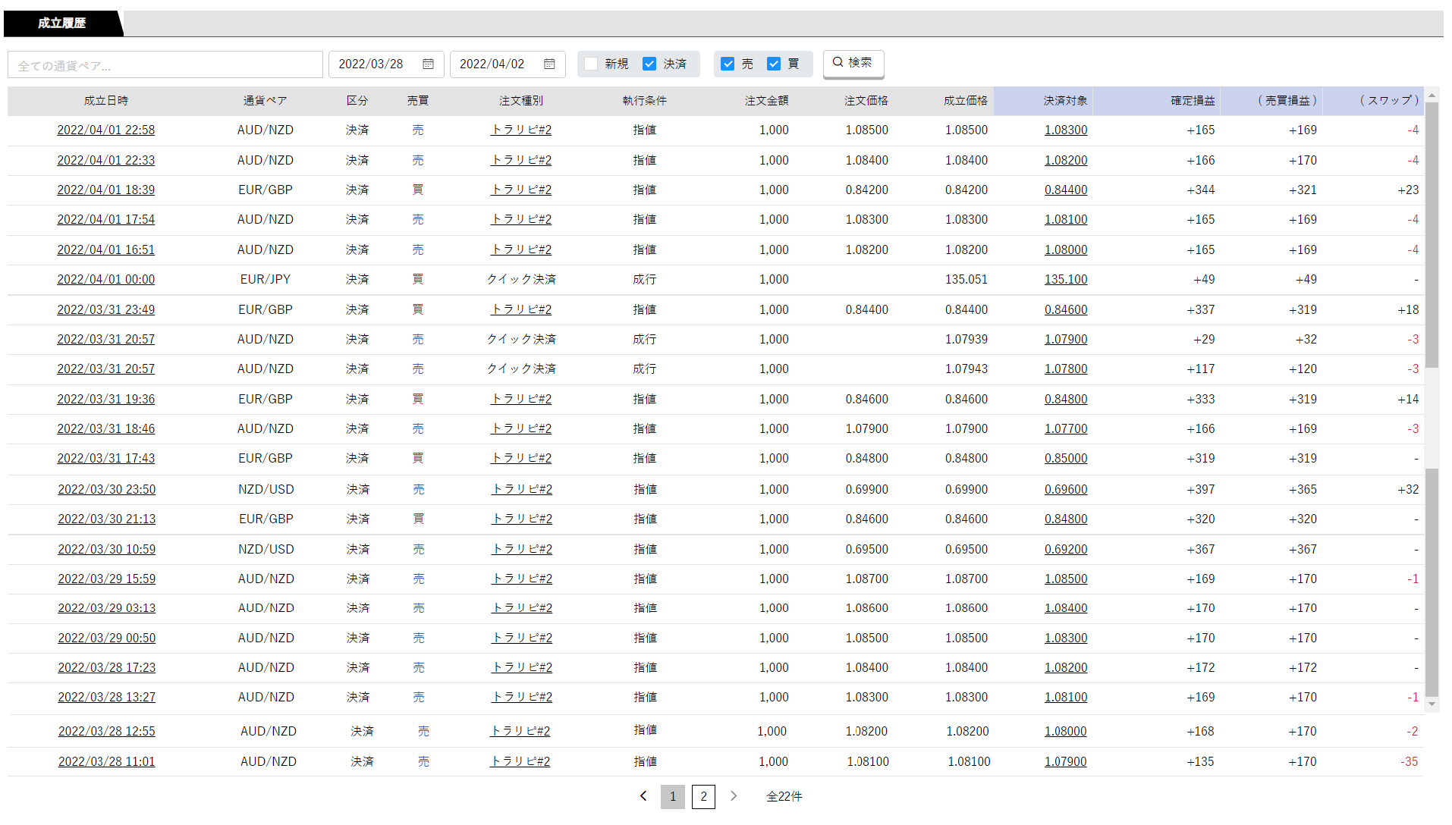Click 確定損益 column header
Viewport: 1452px width, 825px height.
pos(1193,101)
